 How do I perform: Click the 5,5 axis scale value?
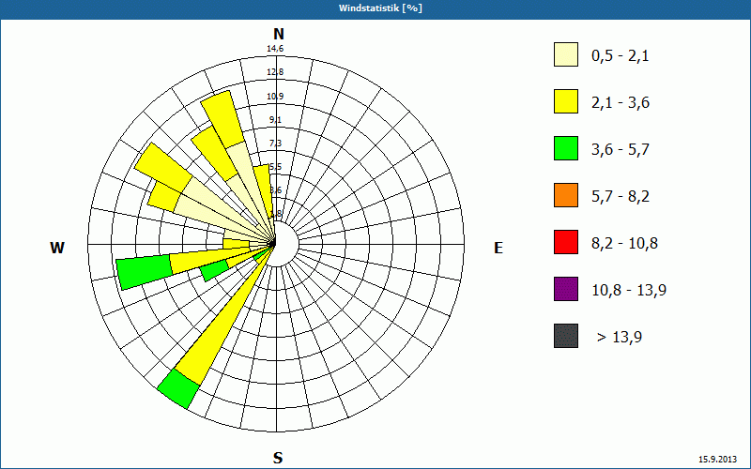pyautogui.click(x=275, y=167)
